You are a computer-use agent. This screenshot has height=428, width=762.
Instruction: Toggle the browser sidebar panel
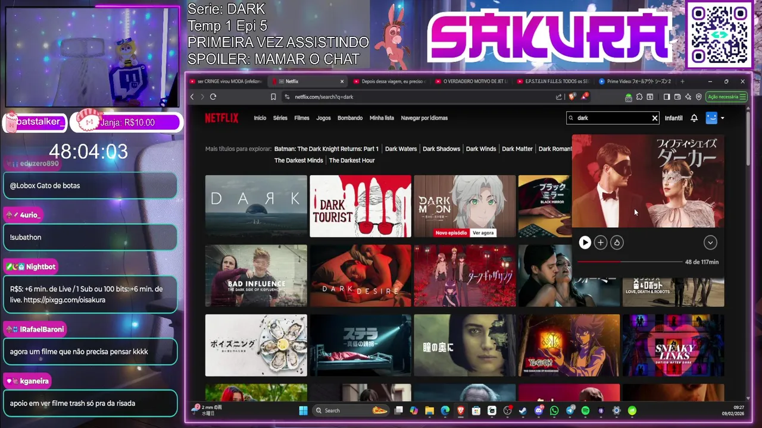click(x=667, y=97)
